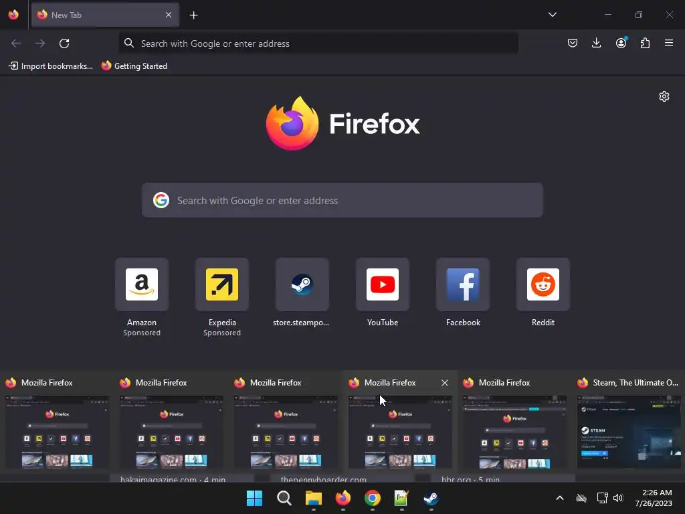Open Save to Pocket
Viewport: 685px width, 514px height.
(x=573, y=43)
